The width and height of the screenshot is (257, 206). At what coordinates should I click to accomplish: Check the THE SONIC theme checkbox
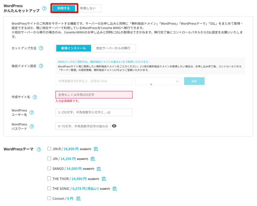coord(49,188)
